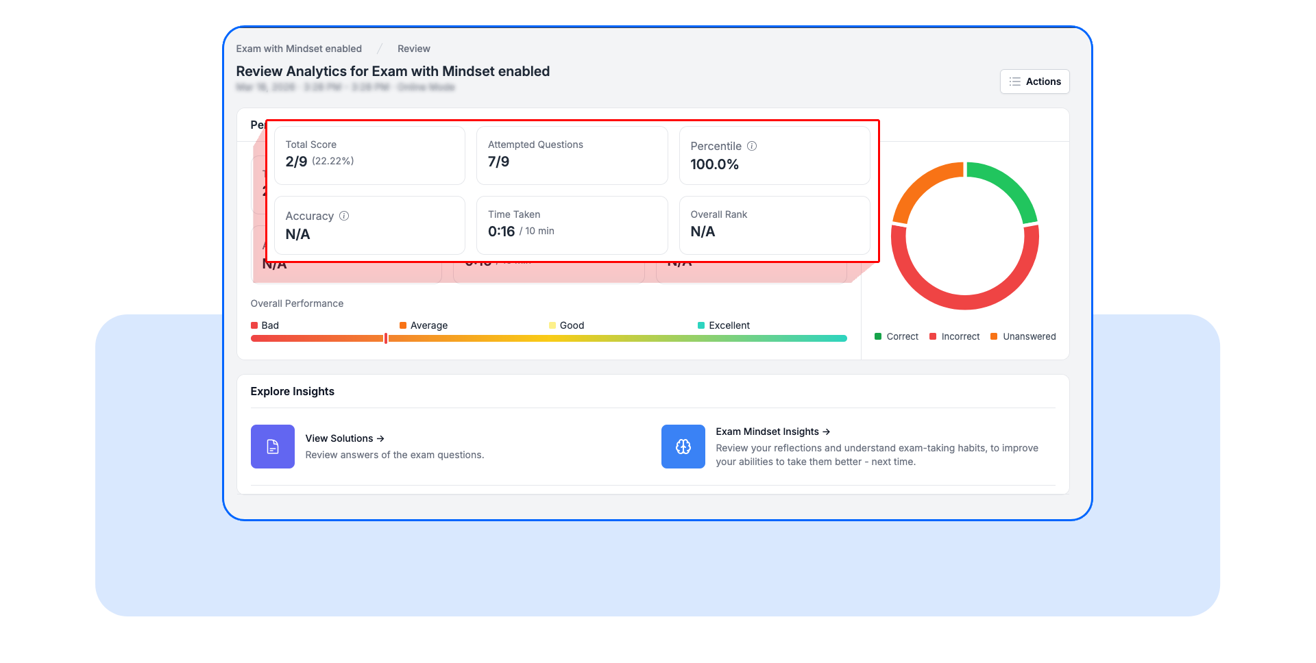Click the Percentile info icon
Image resolution: width=1316 pixels, height=663 pixels.
[752, 146]
